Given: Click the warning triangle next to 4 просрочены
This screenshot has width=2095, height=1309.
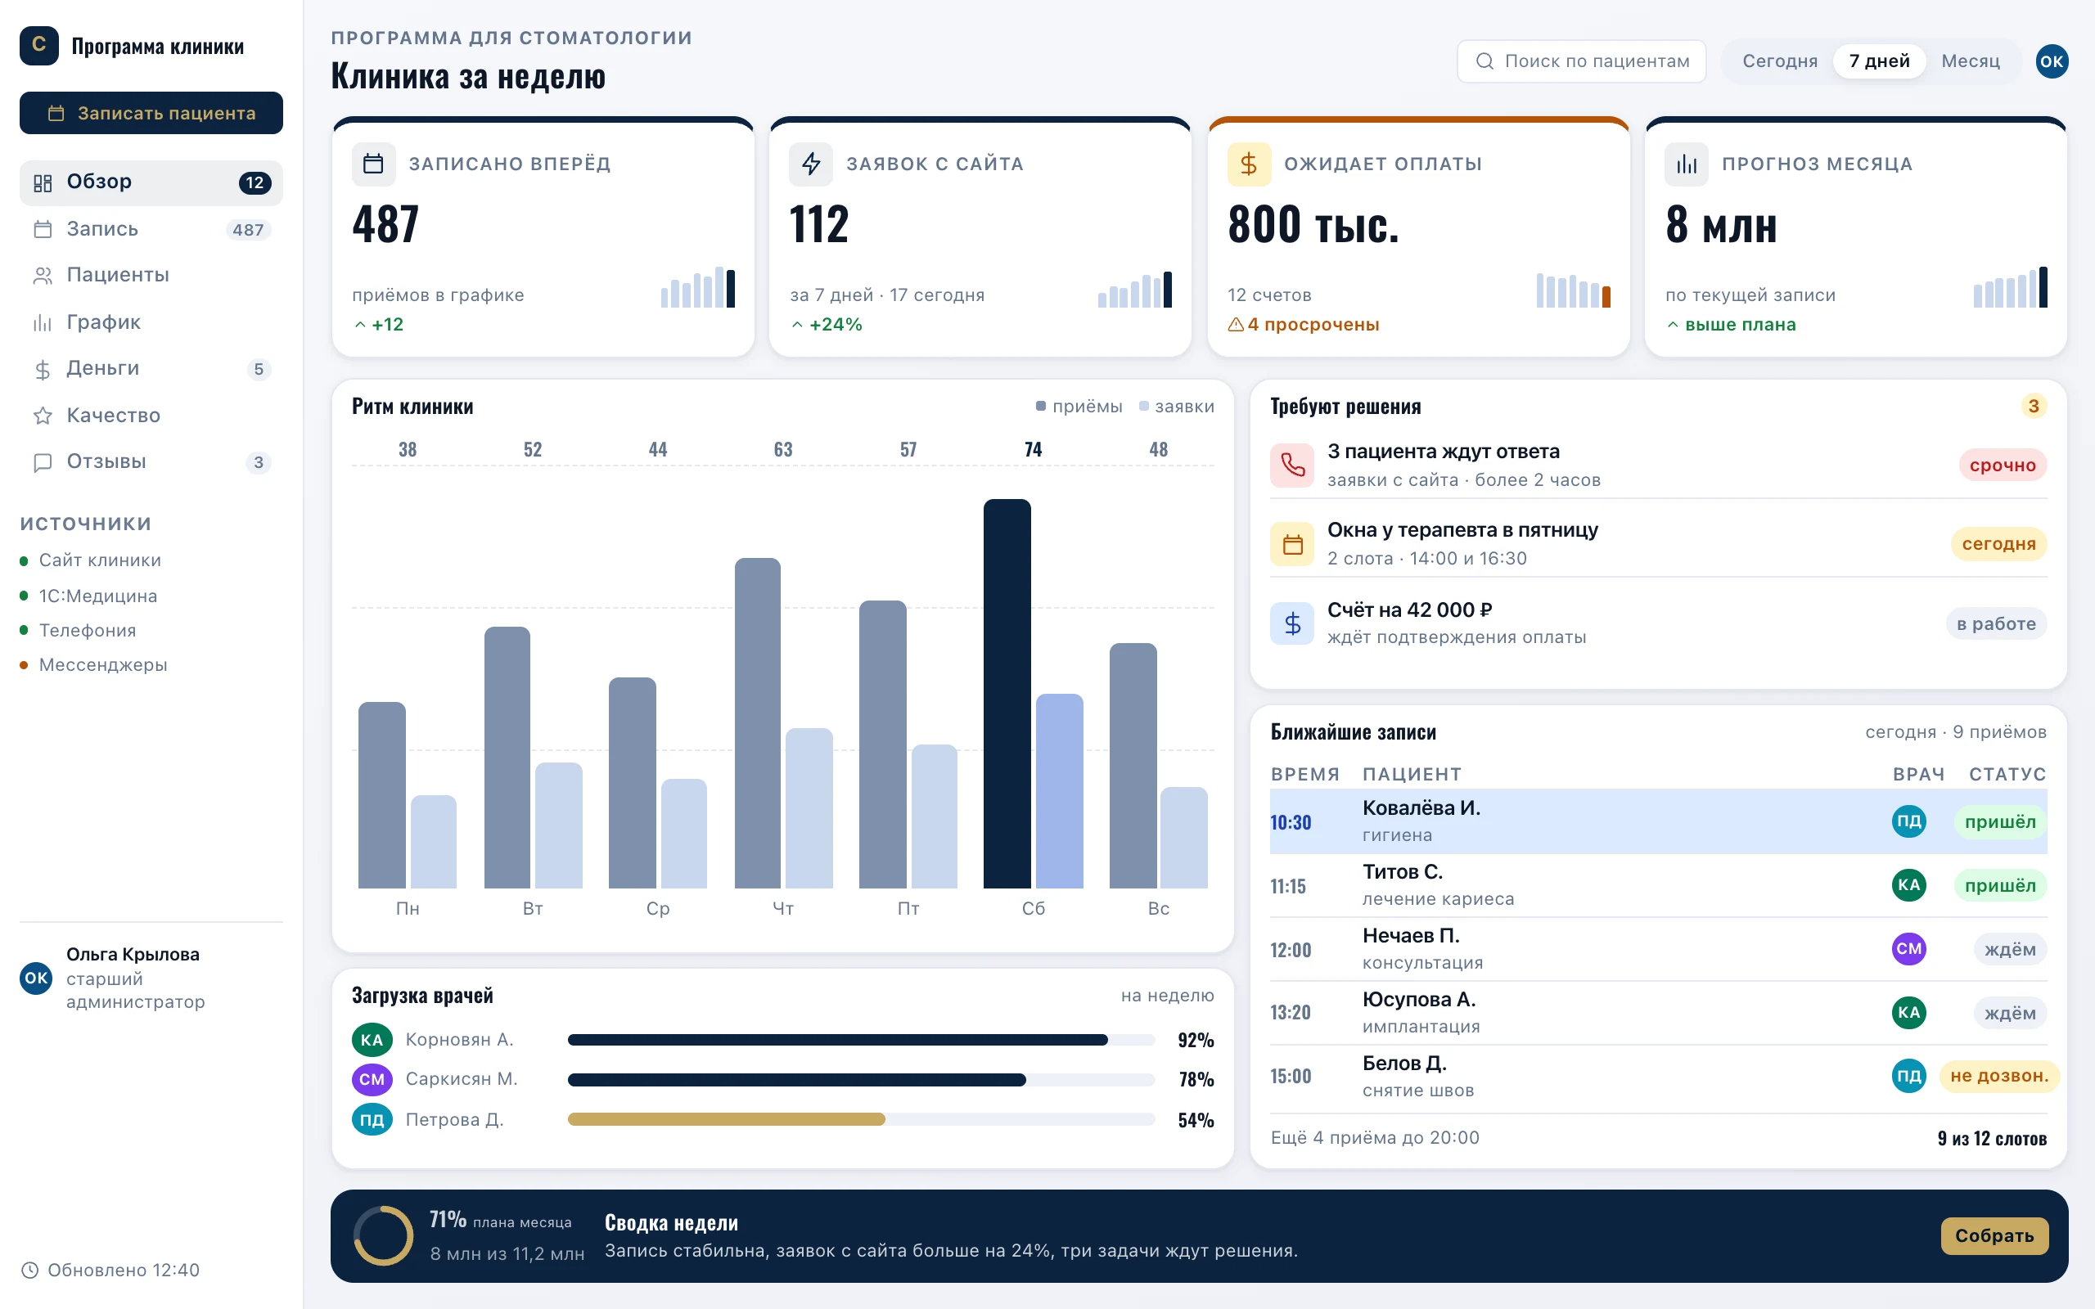Looking at the screenshot, I should 1236,325.
